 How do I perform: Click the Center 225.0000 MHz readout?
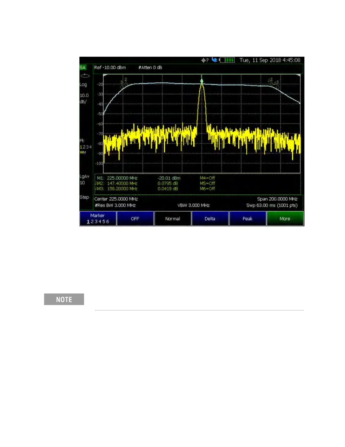point(116,199)
